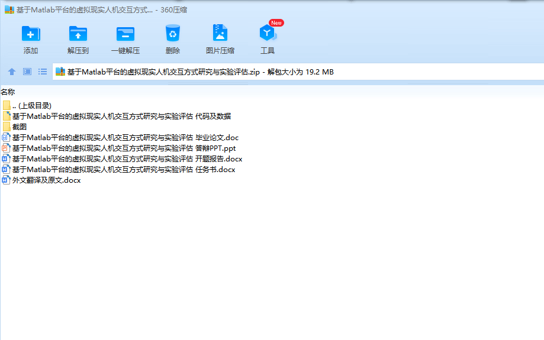Click the folder icon of 截图
Image resolution: width=544 pixels, height=340 pixels.
coord(7,127)
